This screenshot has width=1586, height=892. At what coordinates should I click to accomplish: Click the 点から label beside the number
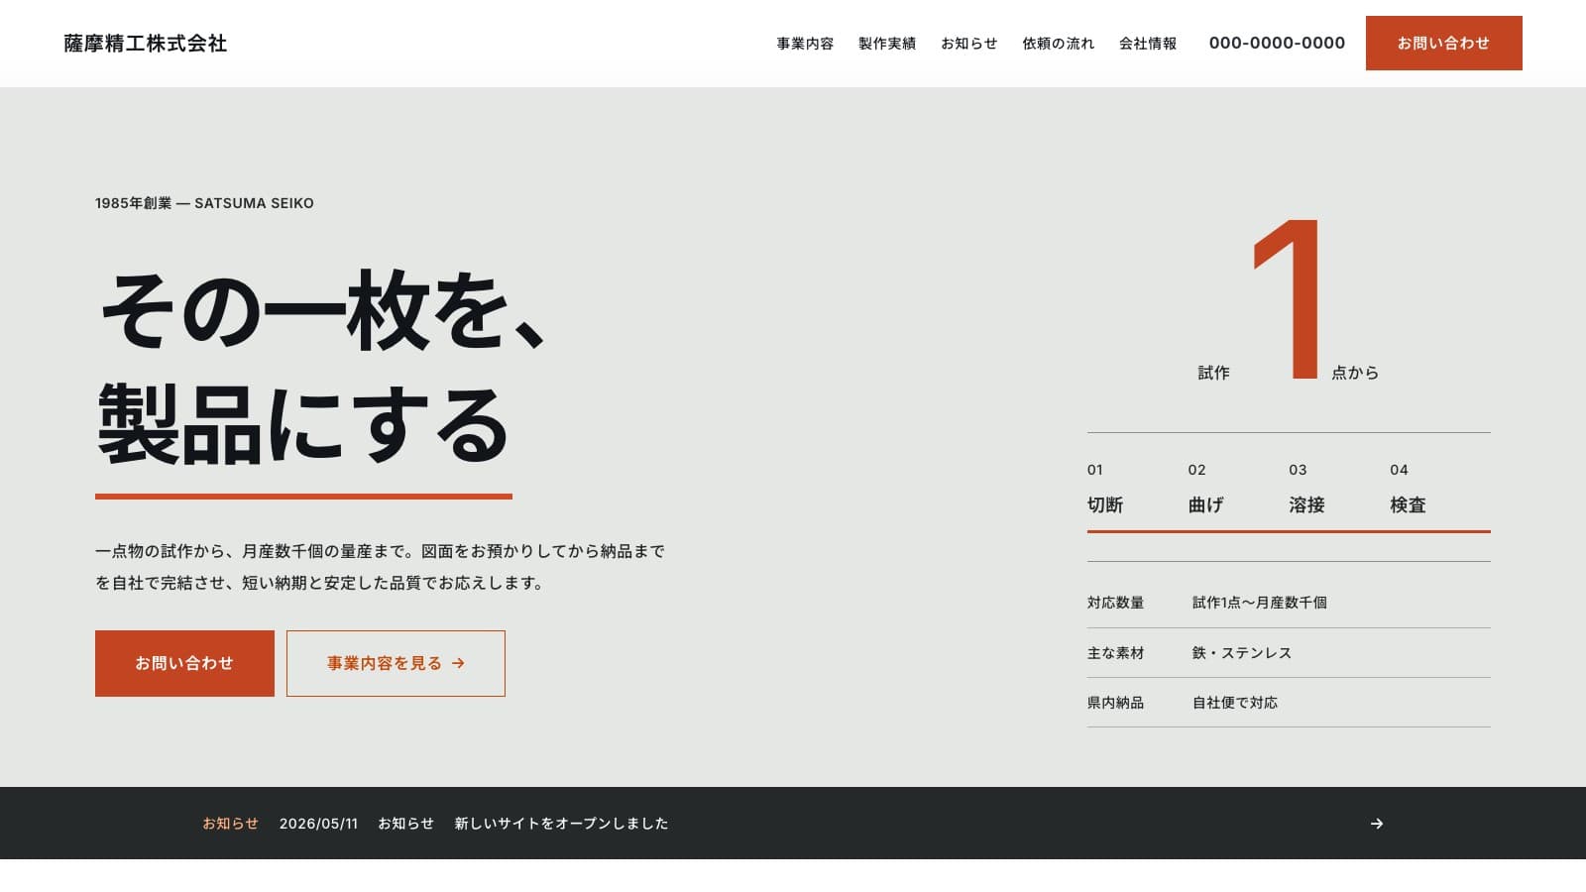point(1355,373)
